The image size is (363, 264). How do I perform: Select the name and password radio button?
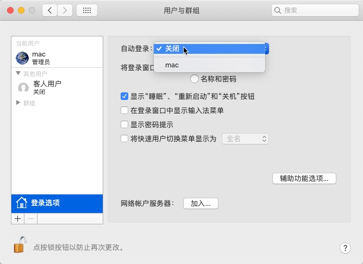(194, 79)
